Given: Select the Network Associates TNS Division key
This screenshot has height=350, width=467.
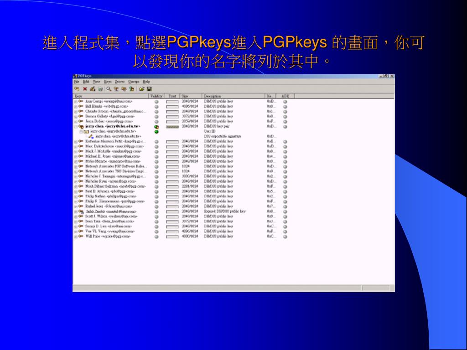Looking at the screenshot, I should 116,171.
